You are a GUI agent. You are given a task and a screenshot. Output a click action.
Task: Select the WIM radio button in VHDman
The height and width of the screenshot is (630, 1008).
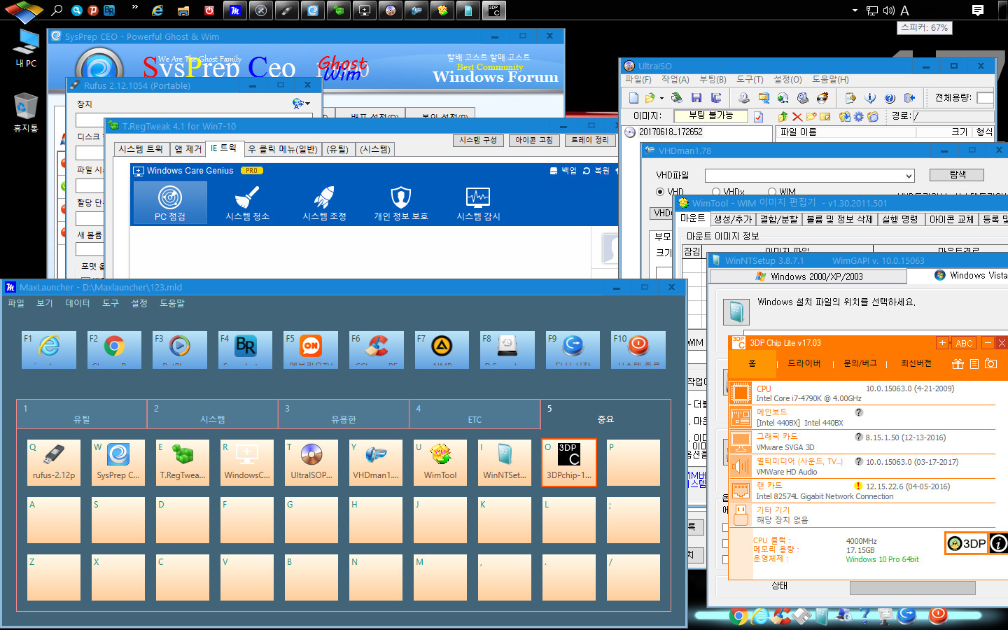tap(772, 192)
